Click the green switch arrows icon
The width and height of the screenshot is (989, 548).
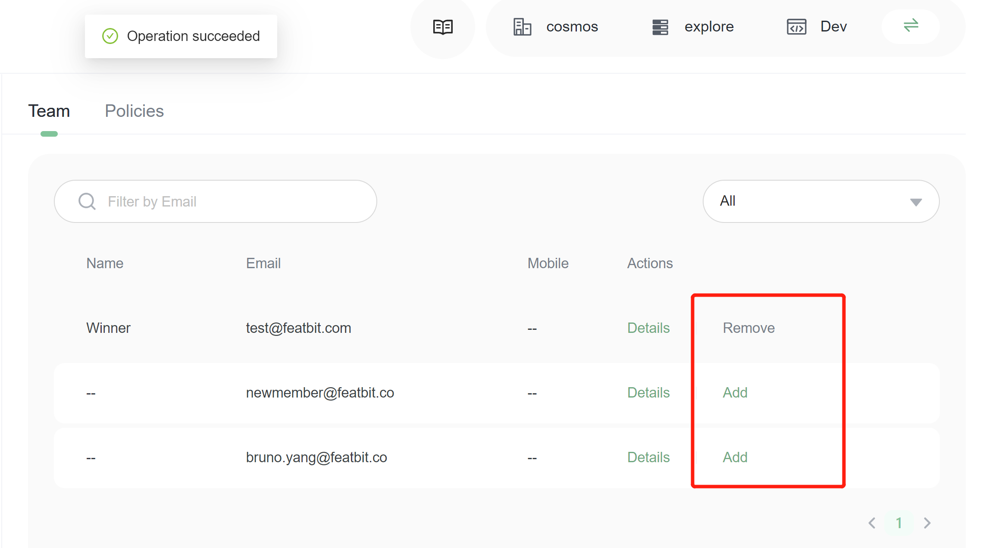pyautogui.click(x=911, y=26)
